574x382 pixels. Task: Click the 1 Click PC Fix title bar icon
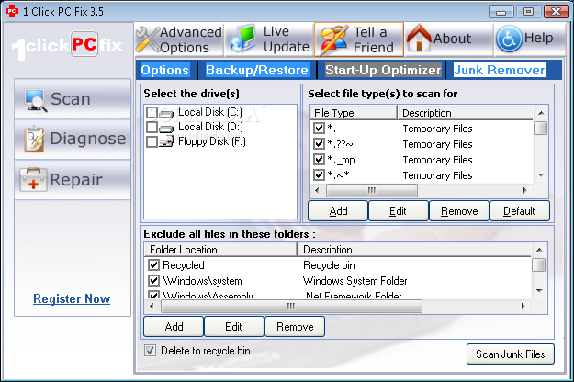12,11
